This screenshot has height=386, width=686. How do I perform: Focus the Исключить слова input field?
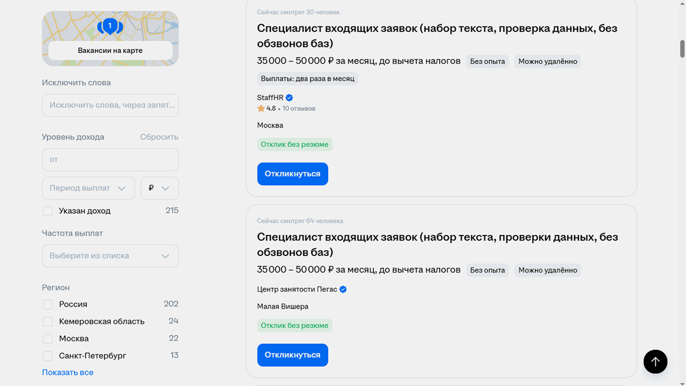110,105
